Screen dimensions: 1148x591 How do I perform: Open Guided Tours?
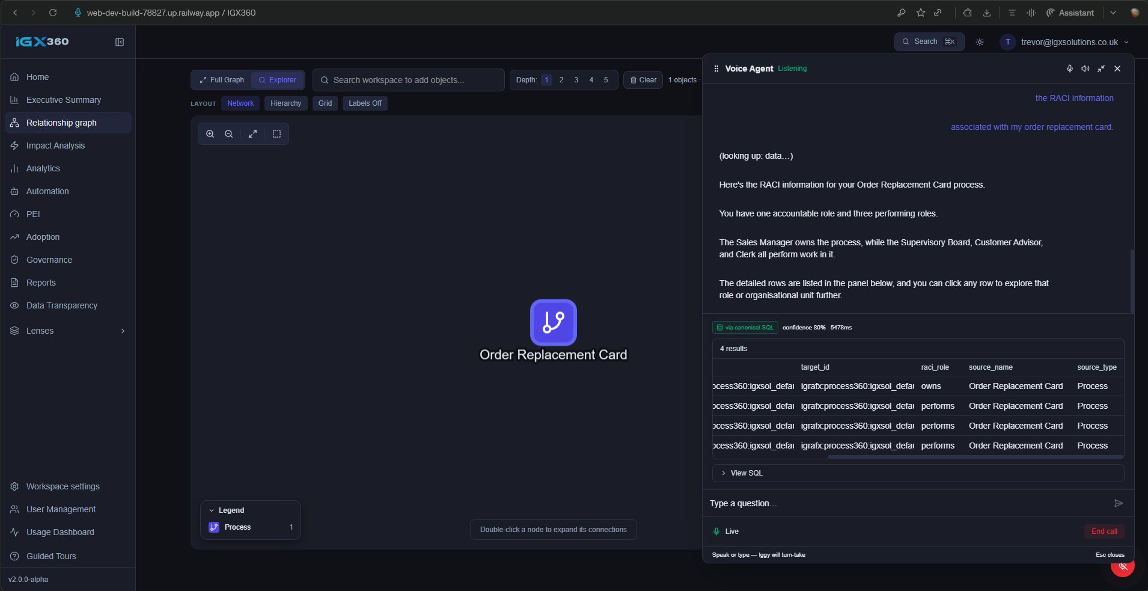[68, 556]
